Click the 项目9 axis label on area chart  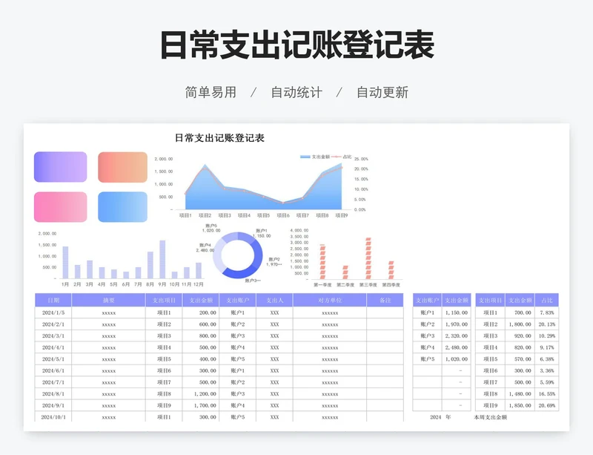point(342,215)
